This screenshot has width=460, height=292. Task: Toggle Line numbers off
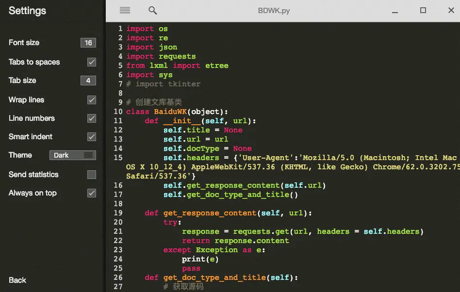pos(91,118)
